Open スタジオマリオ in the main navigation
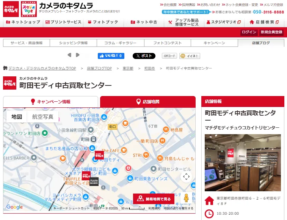 pos(224,22)
